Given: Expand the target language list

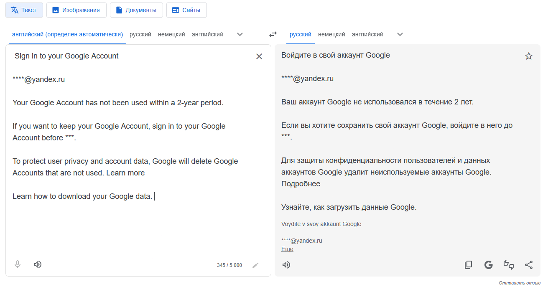Looking at the screenshot, I should pos(400,34).
